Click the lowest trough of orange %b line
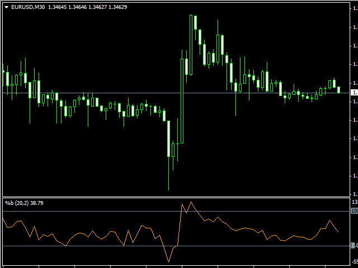Viewport: 358px width, 268px height. [x=168, y=261]
